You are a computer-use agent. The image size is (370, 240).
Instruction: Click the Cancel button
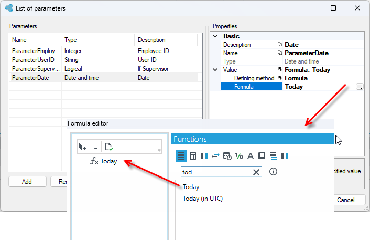[x=345, y=200]
